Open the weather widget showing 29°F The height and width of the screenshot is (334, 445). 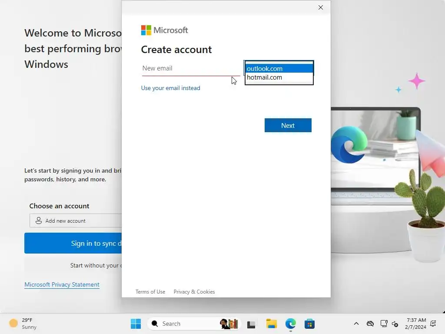pyautogui.click(x=23, y=324)
